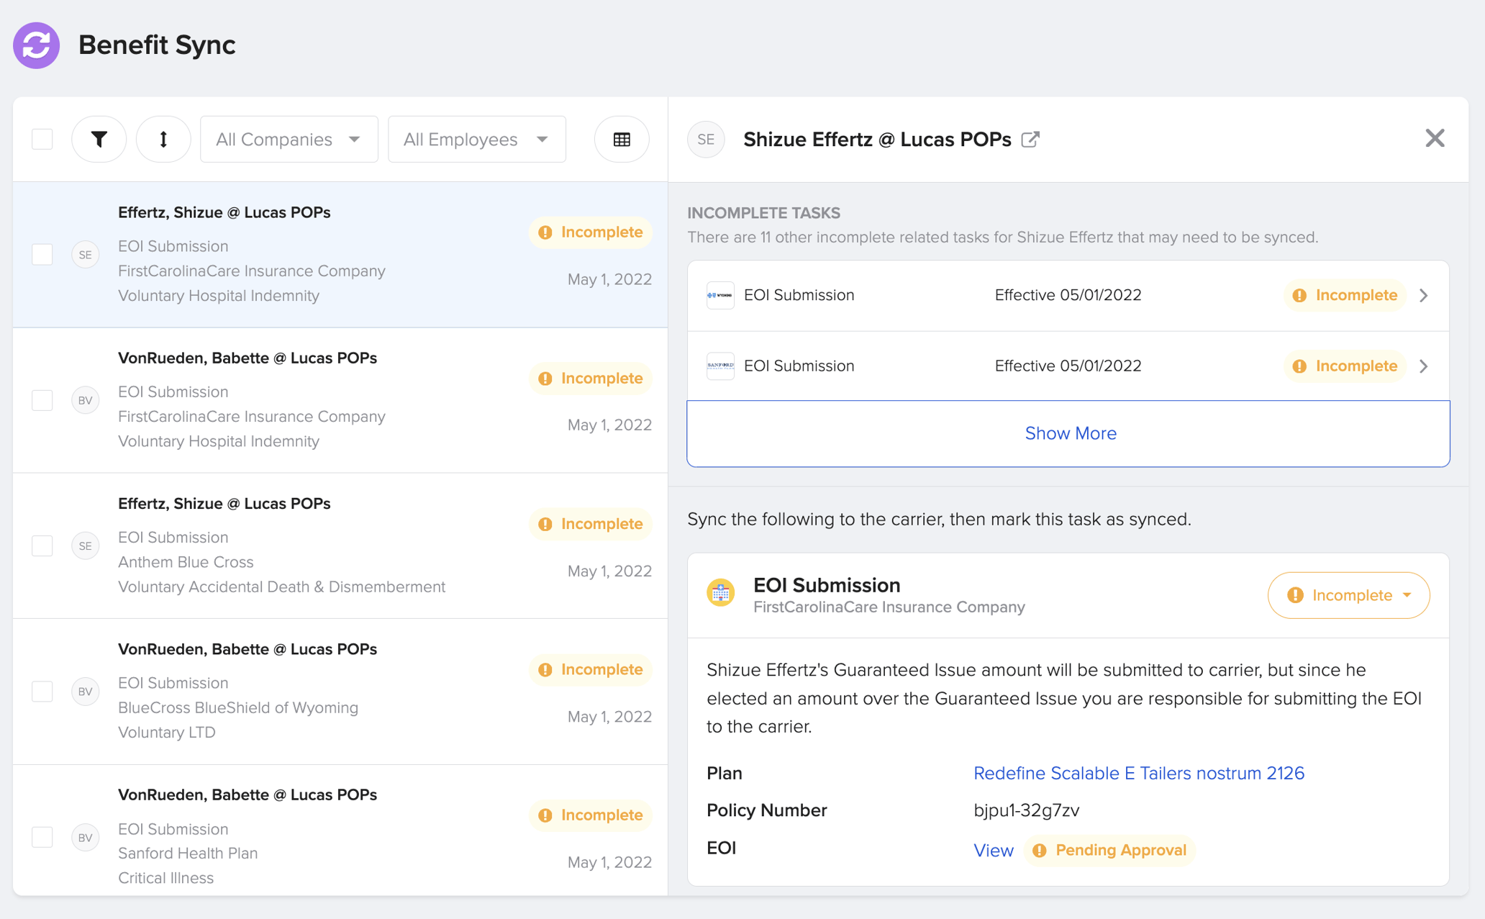Click Show More for incomplete tasks
This screenshot has width=1485, height=919.
point(1070,433)
